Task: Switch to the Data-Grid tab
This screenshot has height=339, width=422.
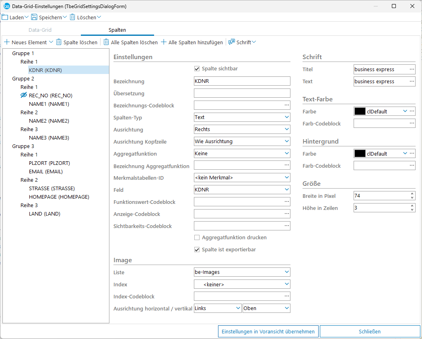Action: [40, 30]
